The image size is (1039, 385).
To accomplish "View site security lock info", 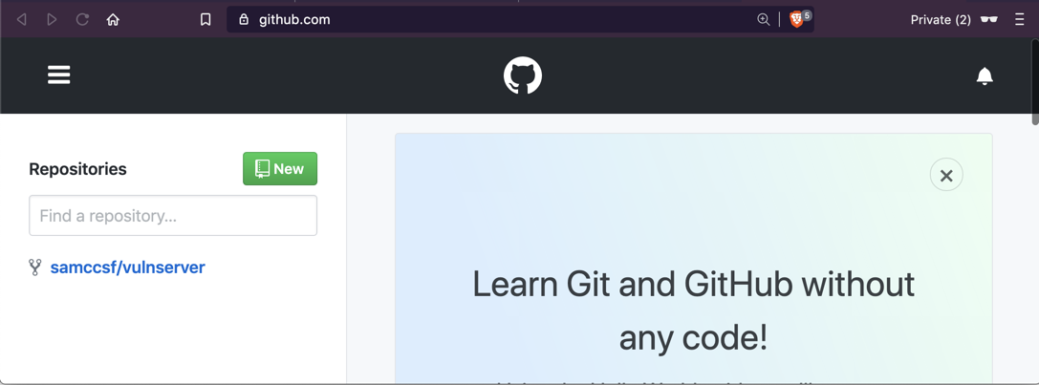I will [x=244, y=19].
